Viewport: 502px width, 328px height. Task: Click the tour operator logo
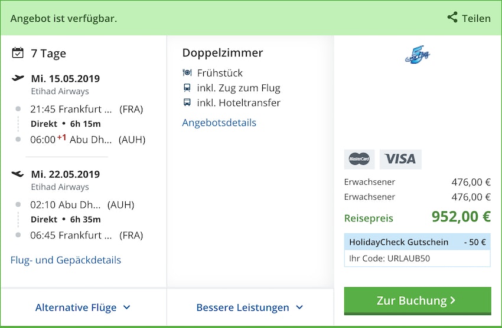click(x=418, y=55)
